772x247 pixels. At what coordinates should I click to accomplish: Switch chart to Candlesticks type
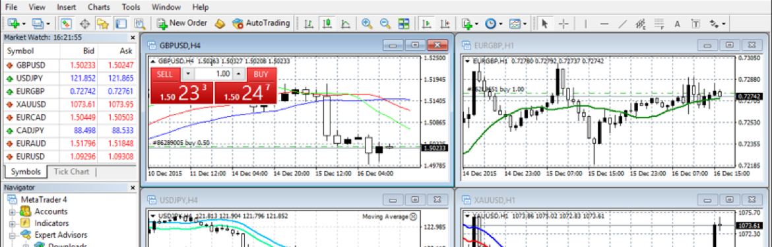click(327, 23)
